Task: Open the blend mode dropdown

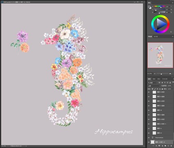Action: [154, 86]
